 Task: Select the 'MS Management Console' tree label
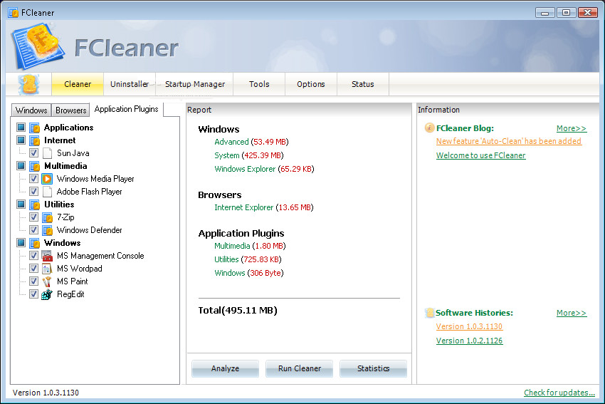(x=100, y=256)
